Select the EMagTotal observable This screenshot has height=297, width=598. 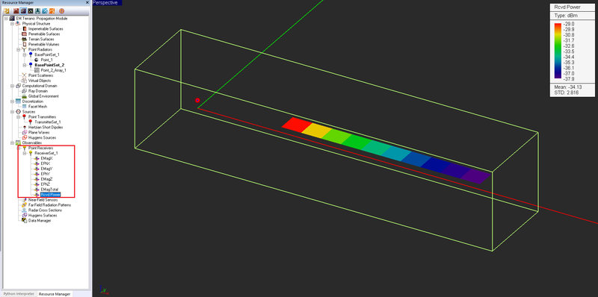tap(49, 190)
